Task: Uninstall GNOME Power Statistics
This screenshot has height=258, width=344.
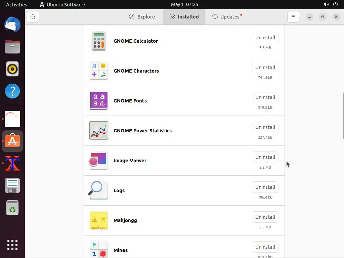Action: click(265, 127)
